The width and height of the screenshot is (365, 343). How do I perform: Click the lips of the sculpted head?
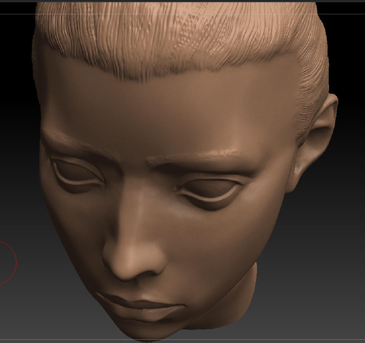pos(142,307)
